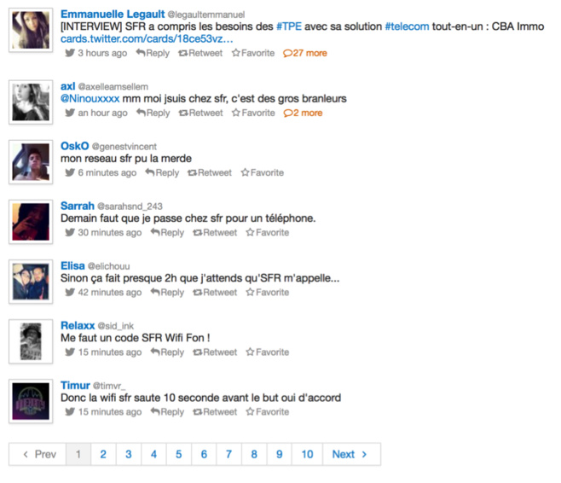
Task: Open the @Ninouxxxx mention link
Action: click(90, 99)
